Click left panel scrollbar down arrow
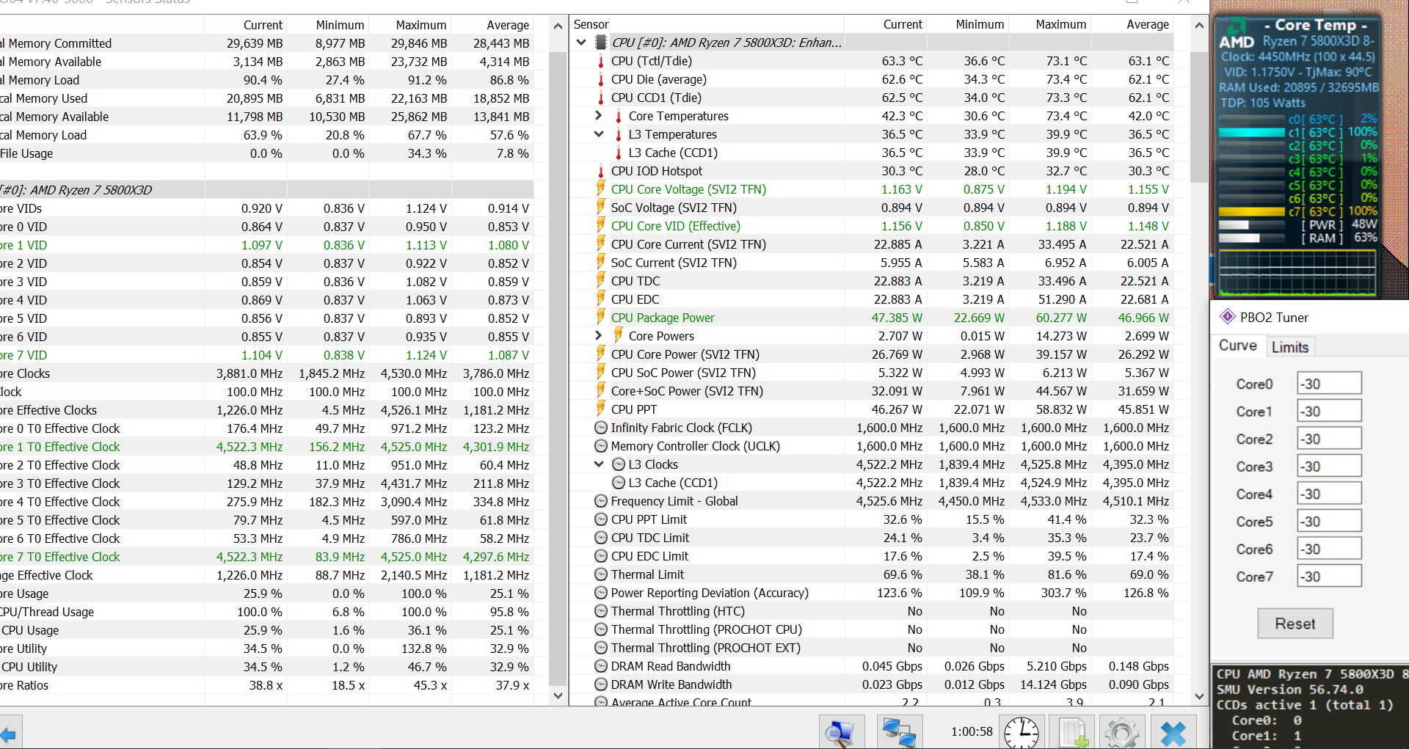The height and width of the screenshot is (749, 1409). click(x=558, y=695)
